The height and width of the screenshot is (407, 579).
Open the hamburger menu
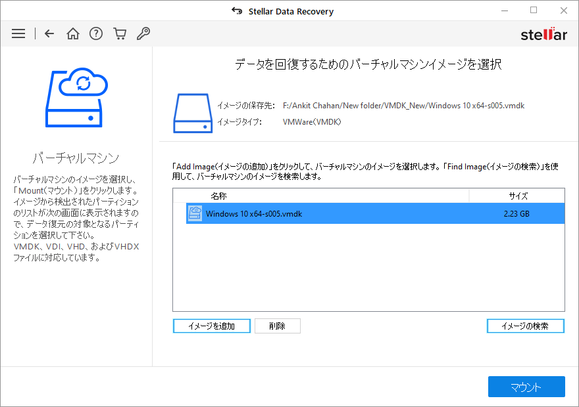(x=18, y=33)
